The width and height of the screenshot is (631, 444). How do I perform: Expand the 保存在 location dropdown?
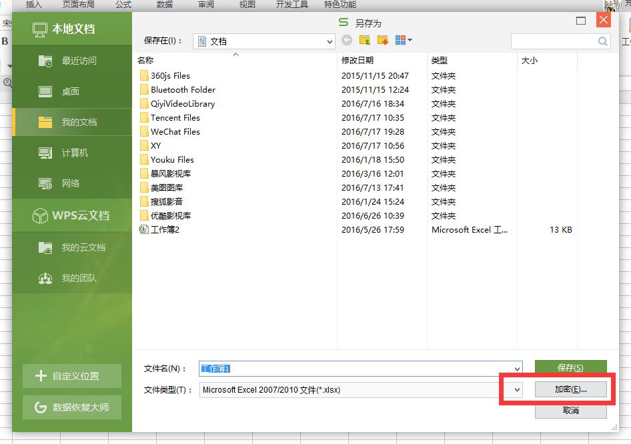pos(330,41)
